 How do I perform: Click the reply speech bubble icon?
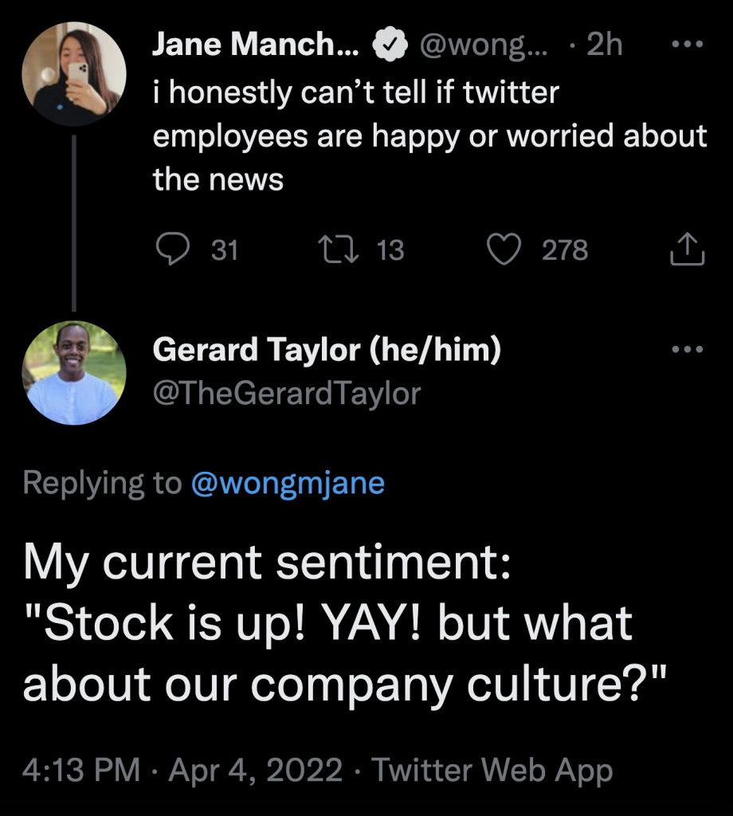(x=169, y=250)
